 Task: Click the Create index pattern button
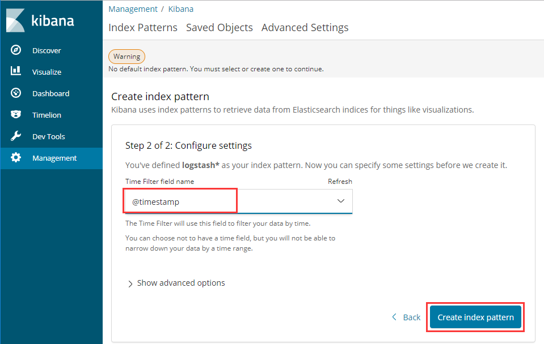click(x=475, y=317)
